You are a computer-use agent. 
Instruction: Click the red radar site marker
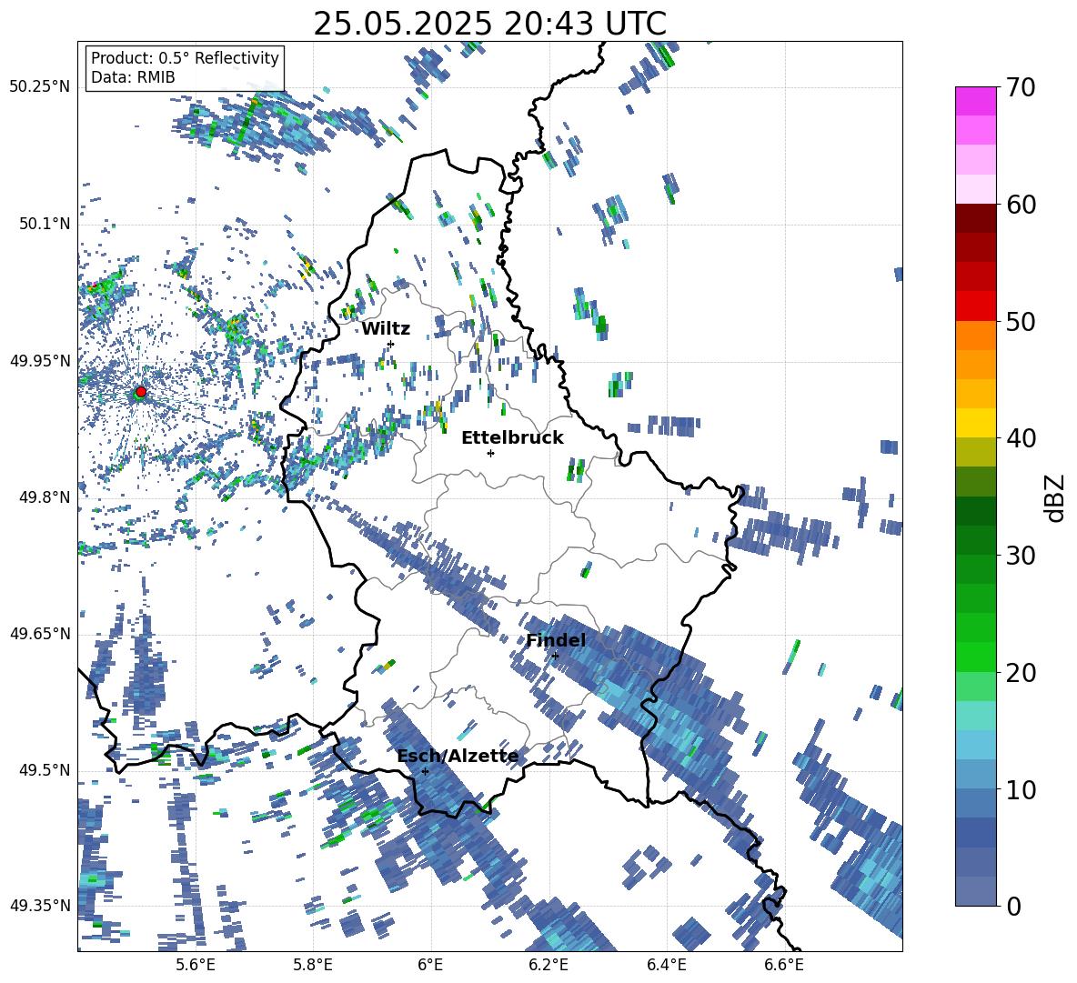click(141, 391)
